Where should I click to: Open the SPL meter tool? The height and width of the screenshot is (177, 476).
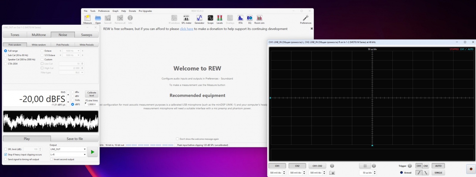186,19
